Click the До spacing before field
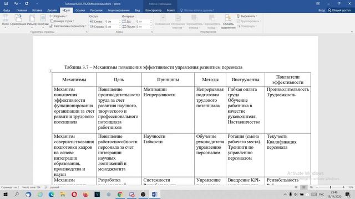The height and width of the screenshot is (199, 355). click(143, 22)
